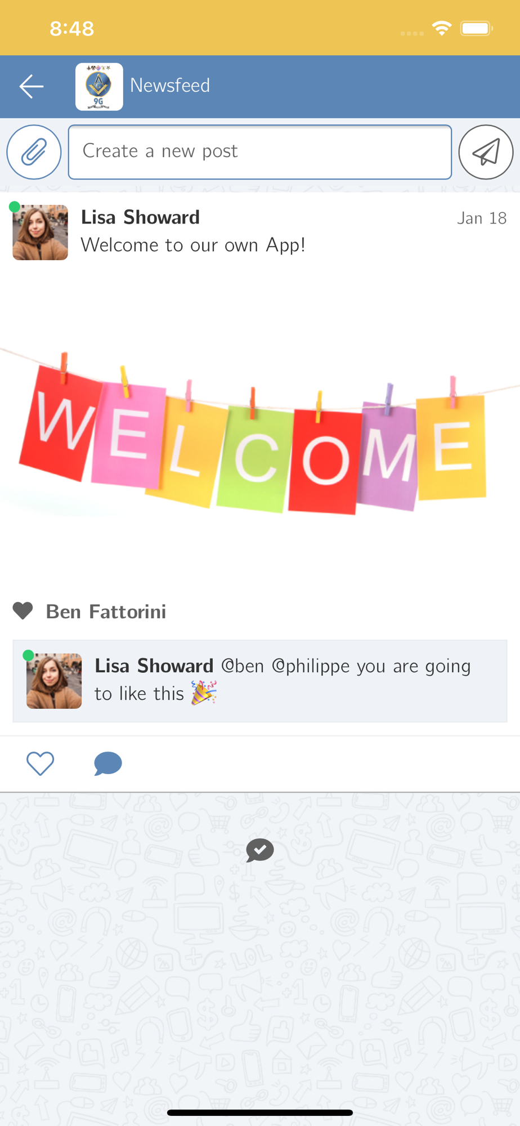Viewport: 520px width, 1126px height.
Task: Open comments with speech bubble icon
Action: coord(108,763)
